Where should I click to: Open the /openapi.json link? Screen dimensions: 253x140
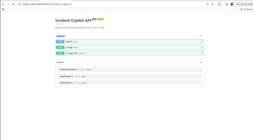click(x=59, y=24)
